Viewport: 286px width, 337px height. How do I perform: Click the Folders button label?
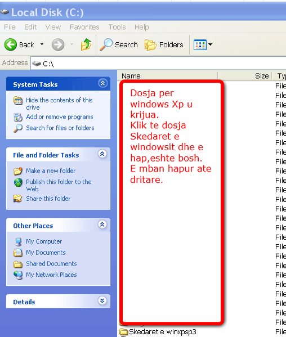click(171, 44)
